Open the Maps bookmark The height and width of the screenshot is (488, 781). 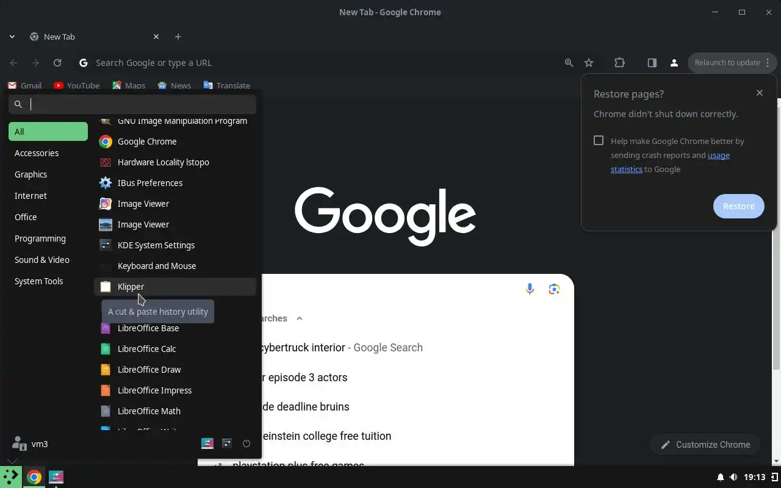pos(129,85)
